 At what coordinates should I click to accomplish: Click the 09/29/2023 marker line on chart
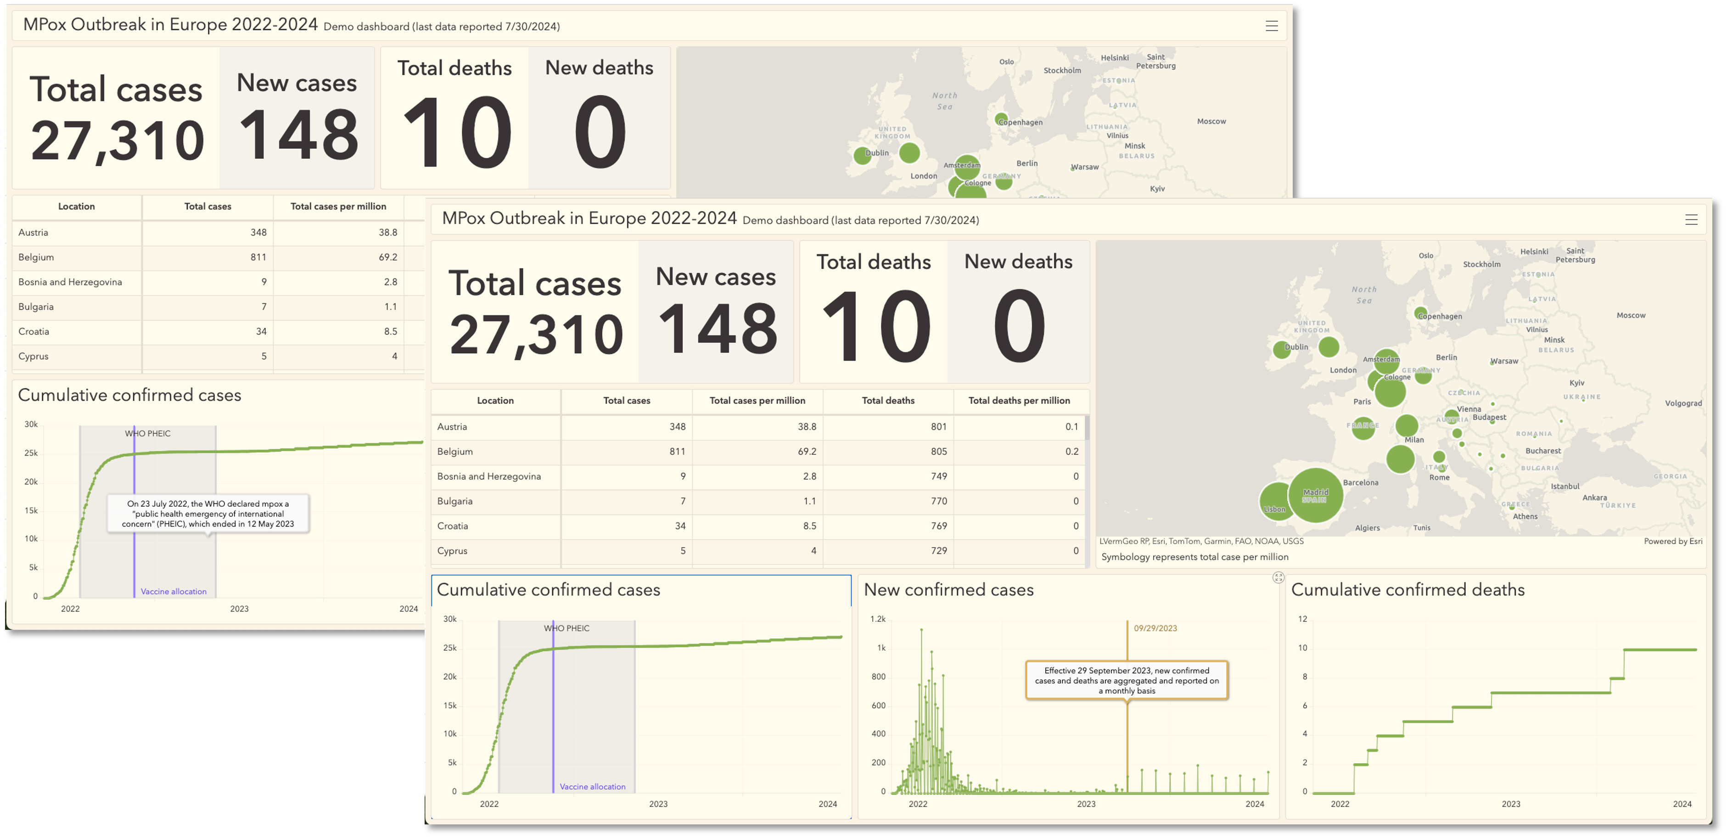[x=1127, y=737]
